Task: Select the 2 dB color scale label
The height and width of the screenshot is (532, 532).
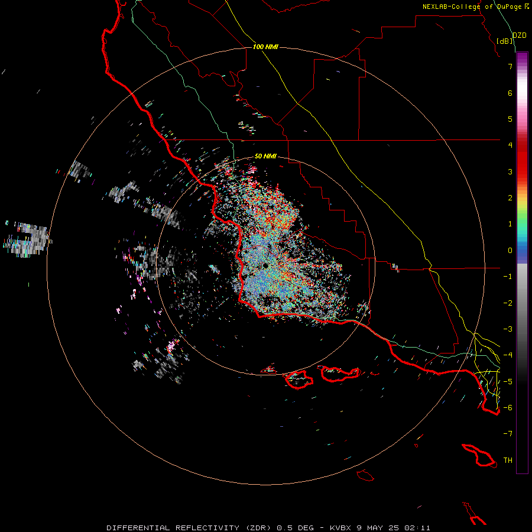Action: point(510,198)
